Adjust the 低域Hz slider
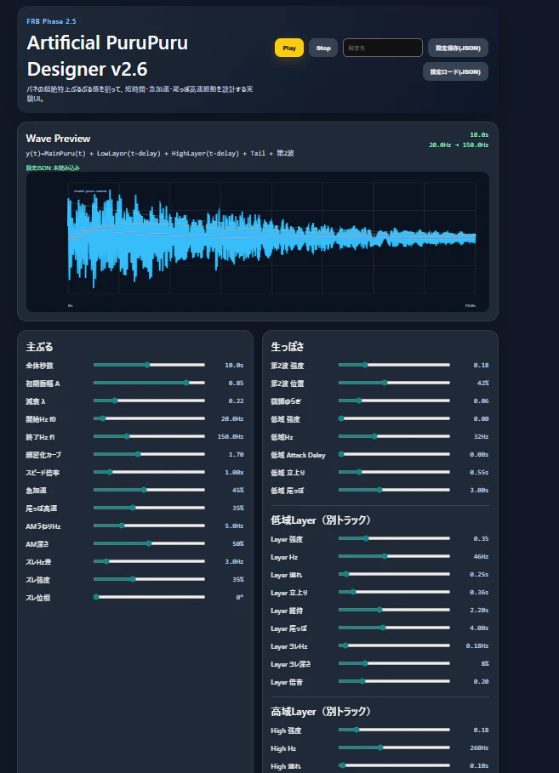The height and width of the screenshot is (773, 559). coord(394,436)
